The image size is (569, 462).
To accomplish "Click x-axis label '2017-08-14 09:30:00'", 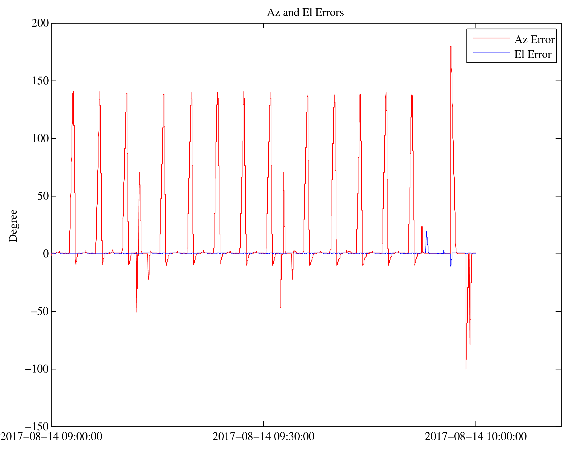I will click(264, 436).
